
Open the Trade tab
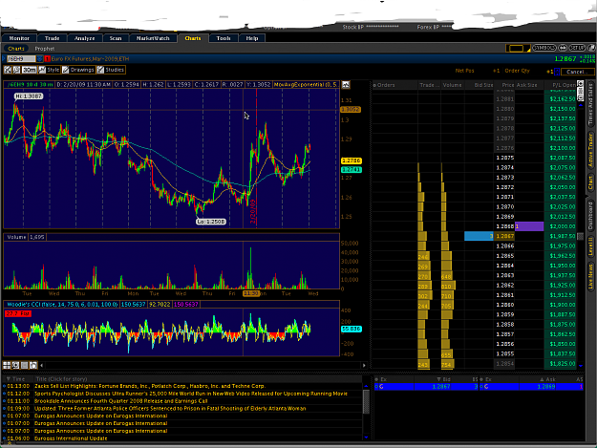(x=53, y=38)
